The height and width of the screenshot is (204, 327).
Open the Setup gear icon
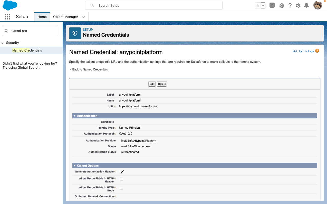(x=298, y=5)
